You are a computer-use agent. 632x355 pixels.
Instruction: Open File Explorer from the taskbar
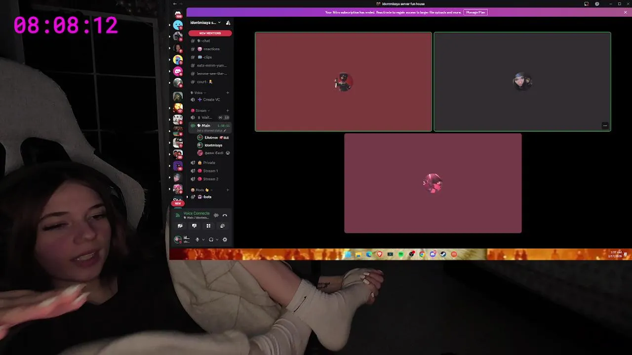(x=358, y=254)
